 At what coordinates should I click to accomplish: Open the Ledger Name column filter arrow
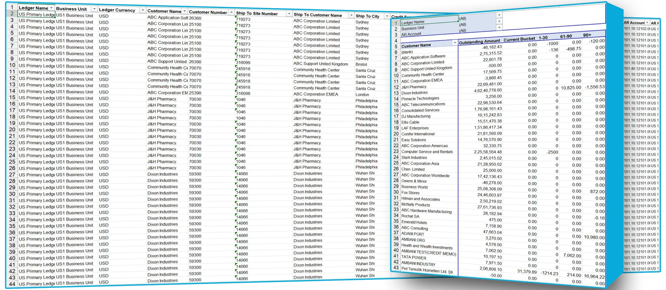click(51, 8)
